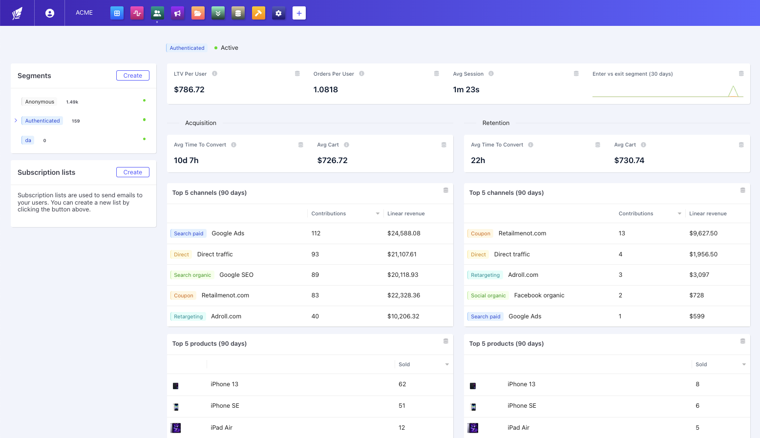Open the Sold sort dropdown in Top 5 products
Image resolution: width=760 pixels, height=438 pixels.
tap(446, 364)
